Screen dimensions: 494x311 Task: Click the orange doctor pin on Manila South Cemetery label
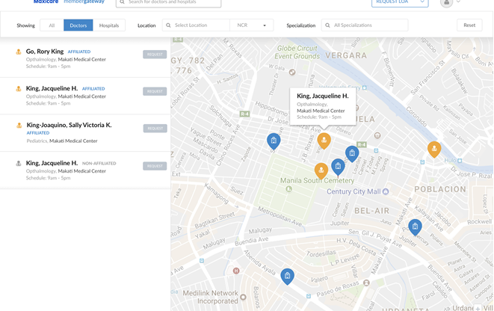321,170
